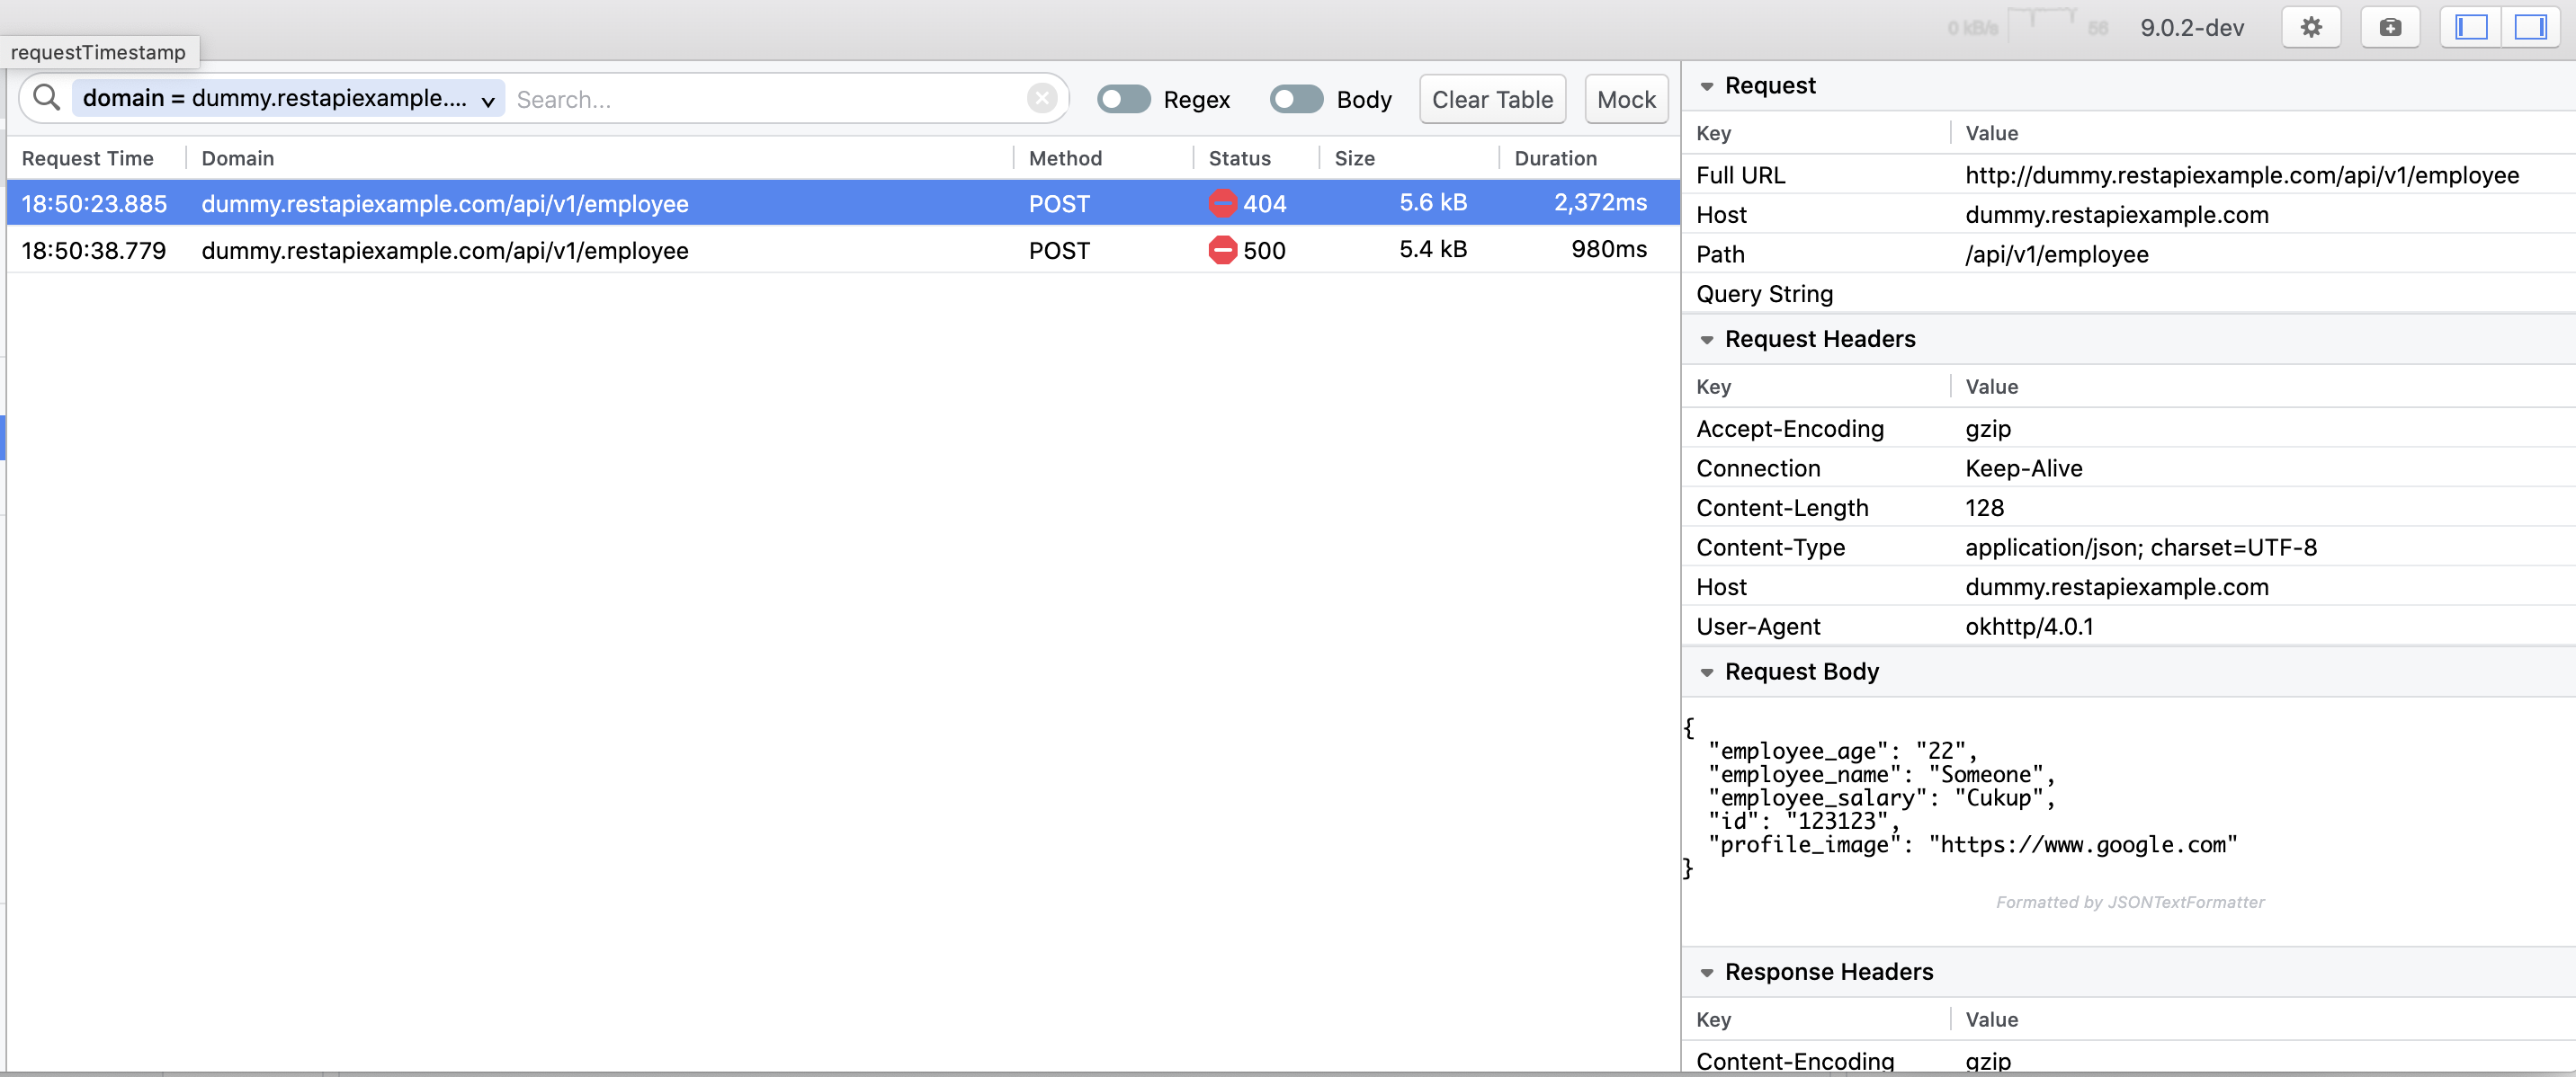Image resolution: width=2576 pixels, height=1077 pixels.
Task: Collapse the Request Body section
Action: pos(1707,672)
